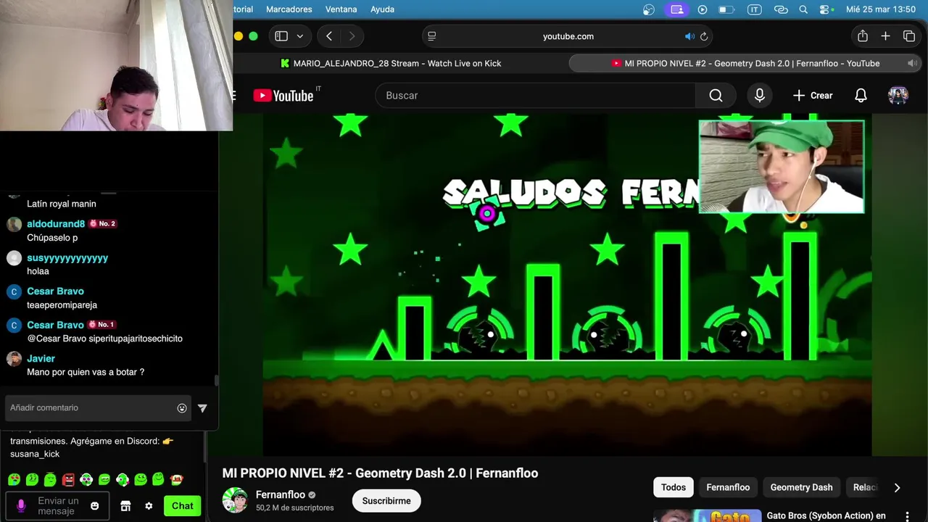Open the Safari sidebar toggle

coord(281,36)
